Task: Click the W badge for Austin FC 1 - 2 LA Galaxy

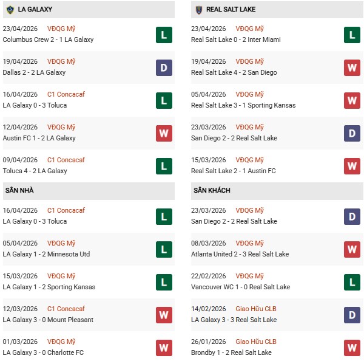Action: pyautogui.click(x=164, y=133)
